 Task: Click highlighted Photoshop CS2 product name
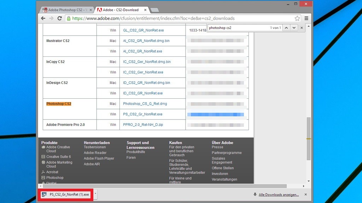pyautogui.click(x=59, y=104)
